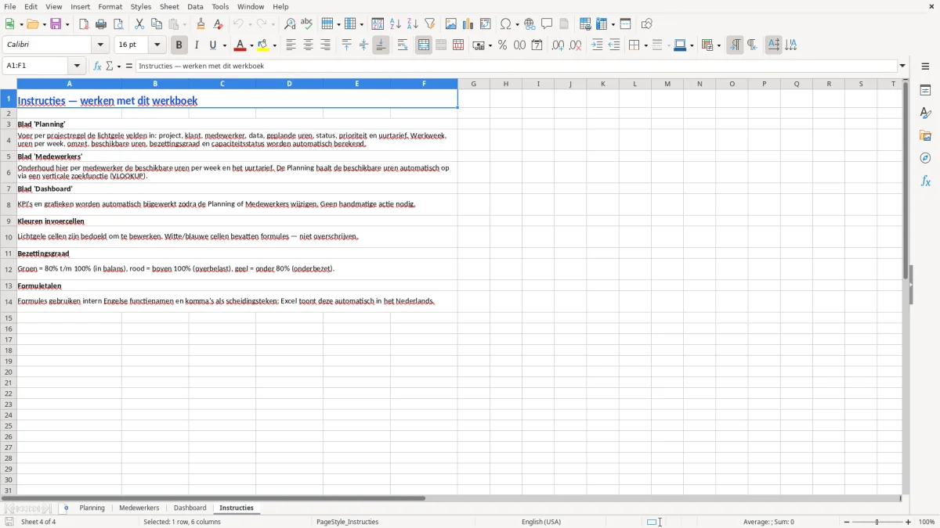
Task: Run the spelling check
Action: 307,24
